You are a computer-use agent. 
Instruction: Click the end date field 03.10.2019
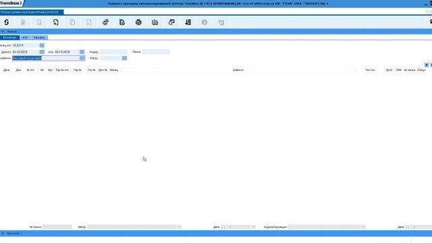click(x=67, y=52)
